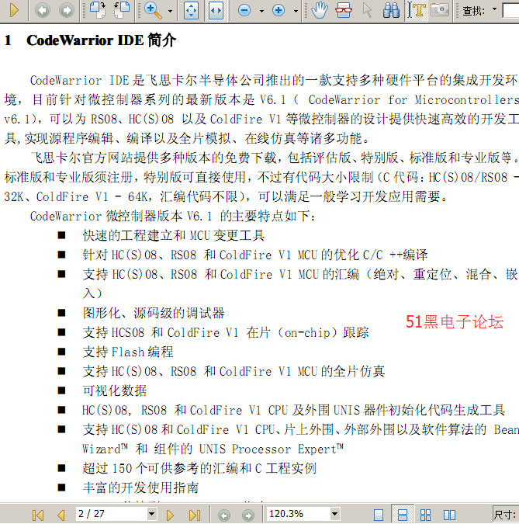Click the bottom-bar next view round button

pyautogui.click(x=248, y=515)
